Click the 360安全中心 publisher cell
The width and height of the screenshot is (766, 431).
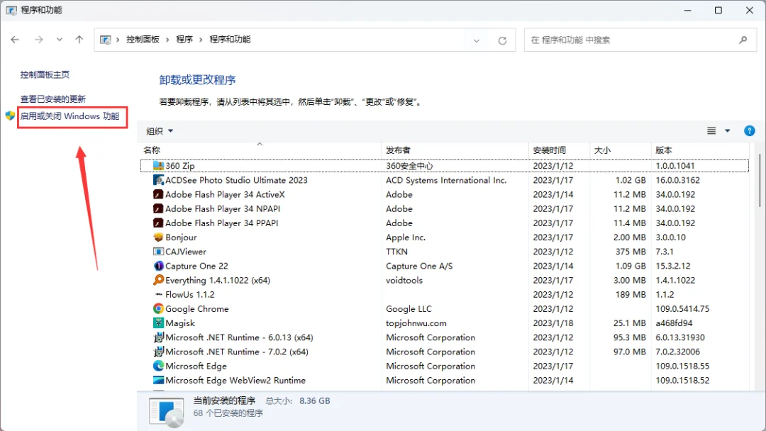pos(409,166)
